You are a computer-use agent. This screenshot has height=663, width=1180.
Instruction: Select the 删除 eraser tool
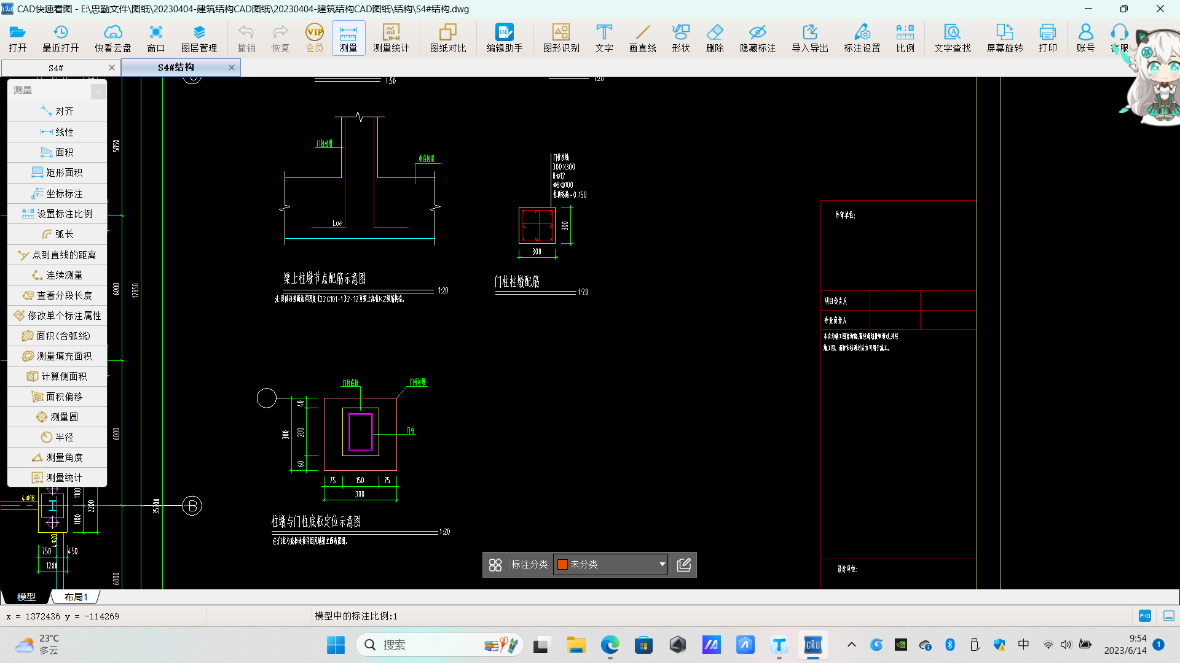715,38
